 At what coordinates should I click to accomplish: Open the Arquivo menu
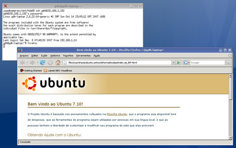point(24,56)
